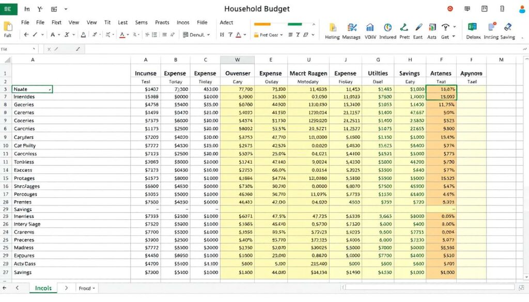529x302 pixels.
Task: Open the red font color dropdown
Action: (x=128, y=35)
